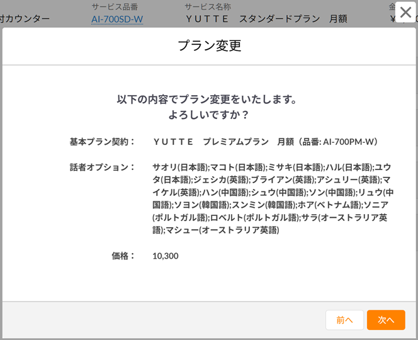Open the AI-700SD-W service number link
418x340 pixels.
coord(117,20)
